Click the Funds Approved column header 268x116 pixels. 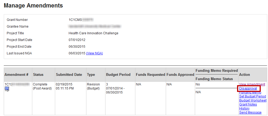[x=180, y=74]
